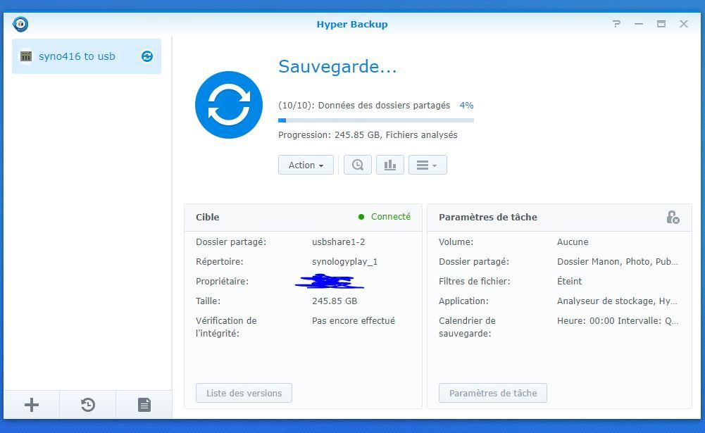
Task: Click the Filtres de fichier label
Action: [475, 282]
